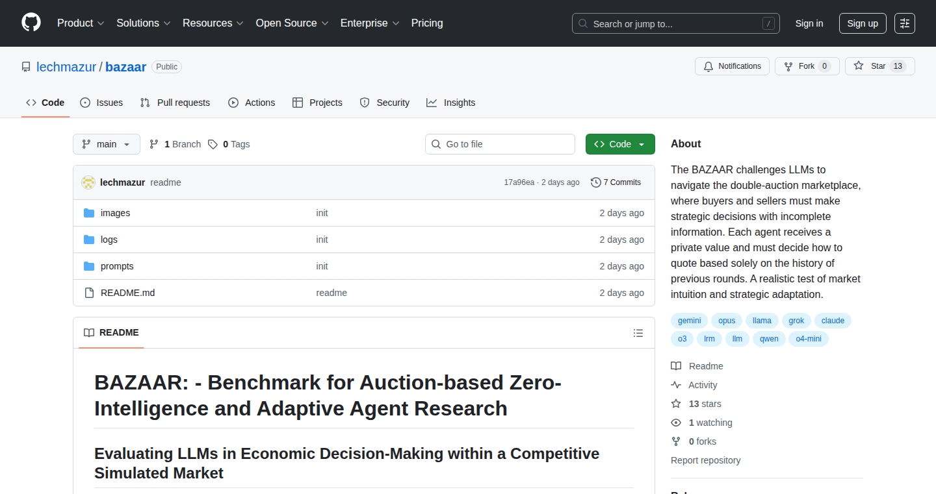Open the init commit for images

click(x=322, y=213)
